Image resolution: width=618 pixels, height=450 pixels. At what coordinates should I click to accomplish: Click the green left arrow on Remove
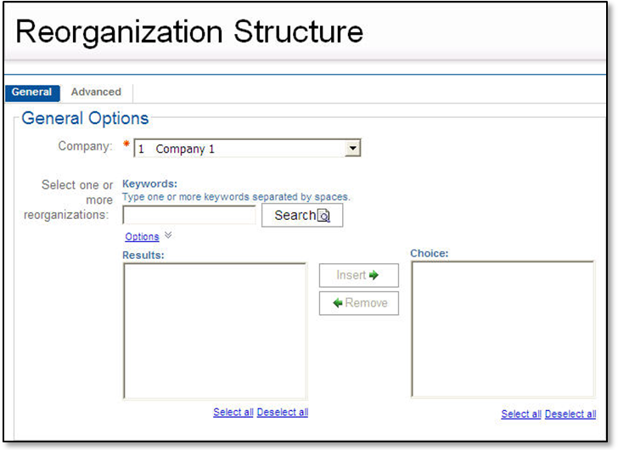pos(337,303)
